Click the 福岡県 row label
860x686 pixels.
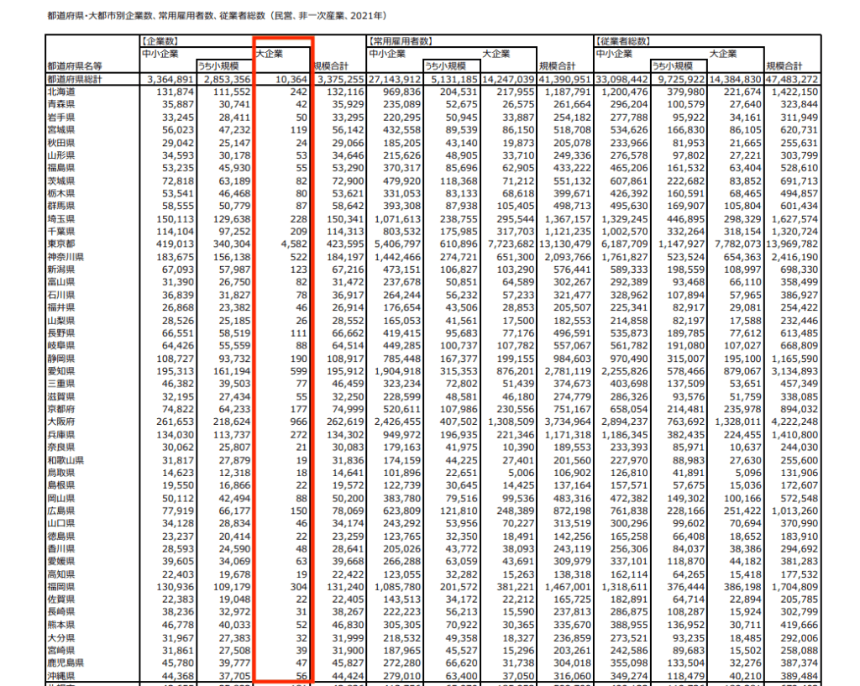[60, 587]
